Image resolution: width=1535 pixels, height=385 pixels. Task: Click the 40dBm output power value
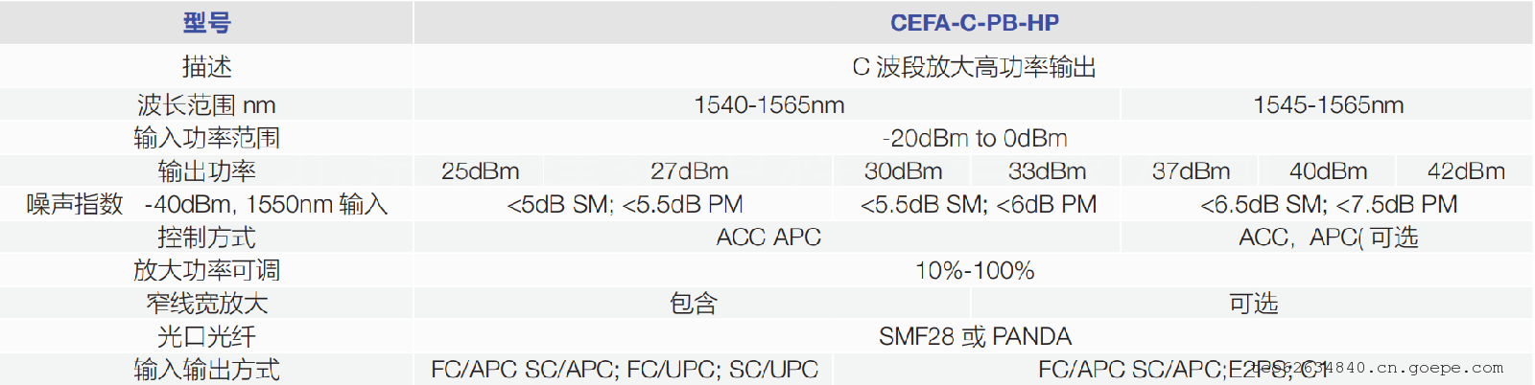pos(1328,171)
